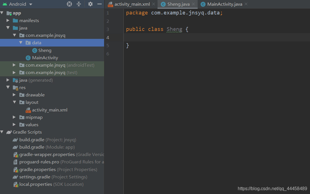Click the proguard-rules.pro file icon
This screenshot has width=310, height=194.
coord(15,162)
